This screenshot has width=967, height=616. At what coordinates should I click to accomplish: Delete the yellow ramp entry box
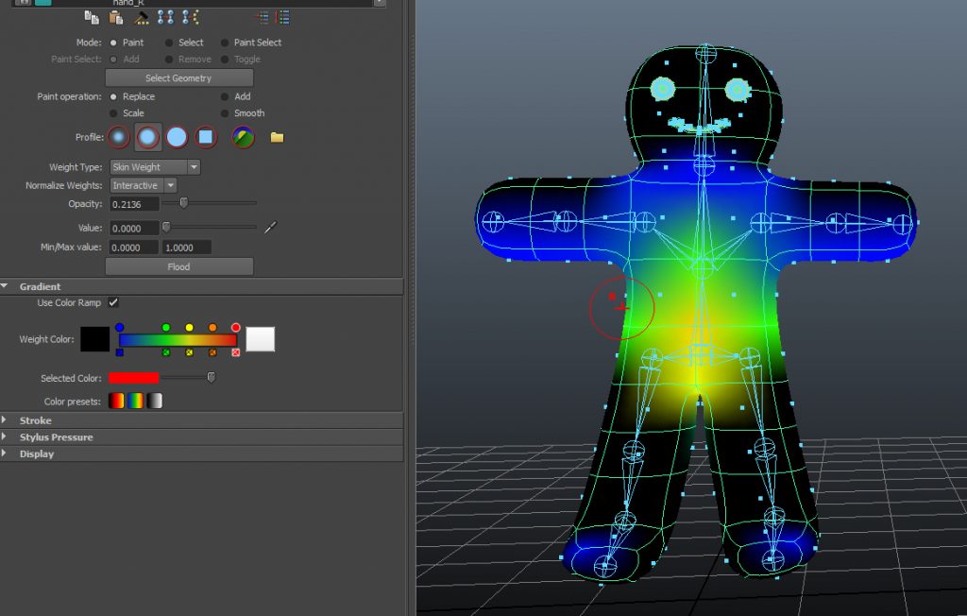click(x=189, y=352)
